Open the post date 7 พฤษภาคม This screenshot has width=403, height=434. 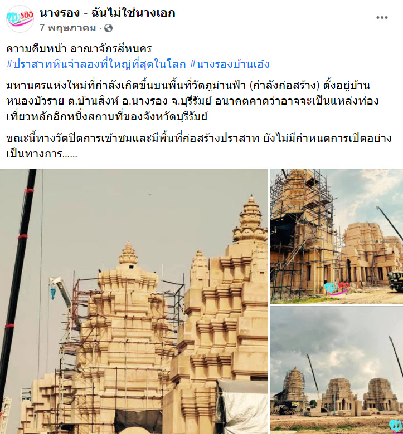[x=67, y=28]
